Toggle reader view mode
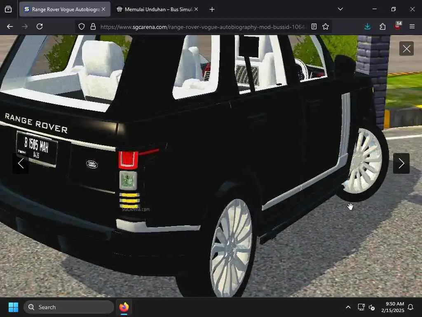Image resolution: width=422 pixels, height=317 pixels. pyautogui.click(x=314, y=26)
